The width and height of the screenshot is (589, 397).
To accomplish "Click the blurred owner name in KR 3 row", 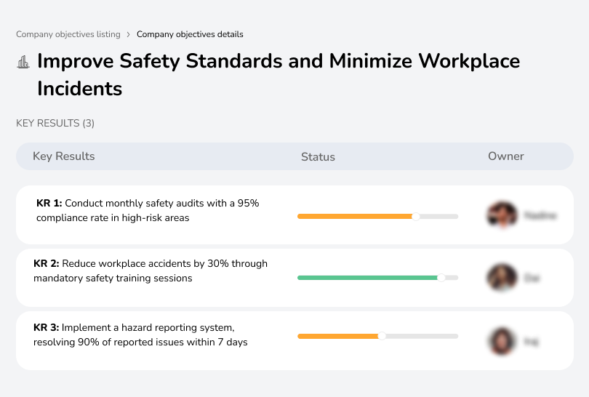I will pyautogui.click(x=531, y=340).
